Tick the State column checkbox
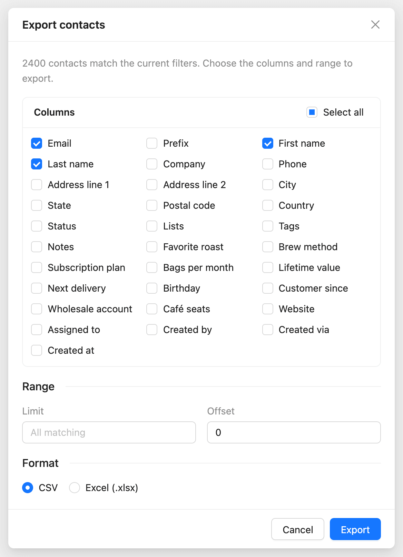 coord(37,205)
